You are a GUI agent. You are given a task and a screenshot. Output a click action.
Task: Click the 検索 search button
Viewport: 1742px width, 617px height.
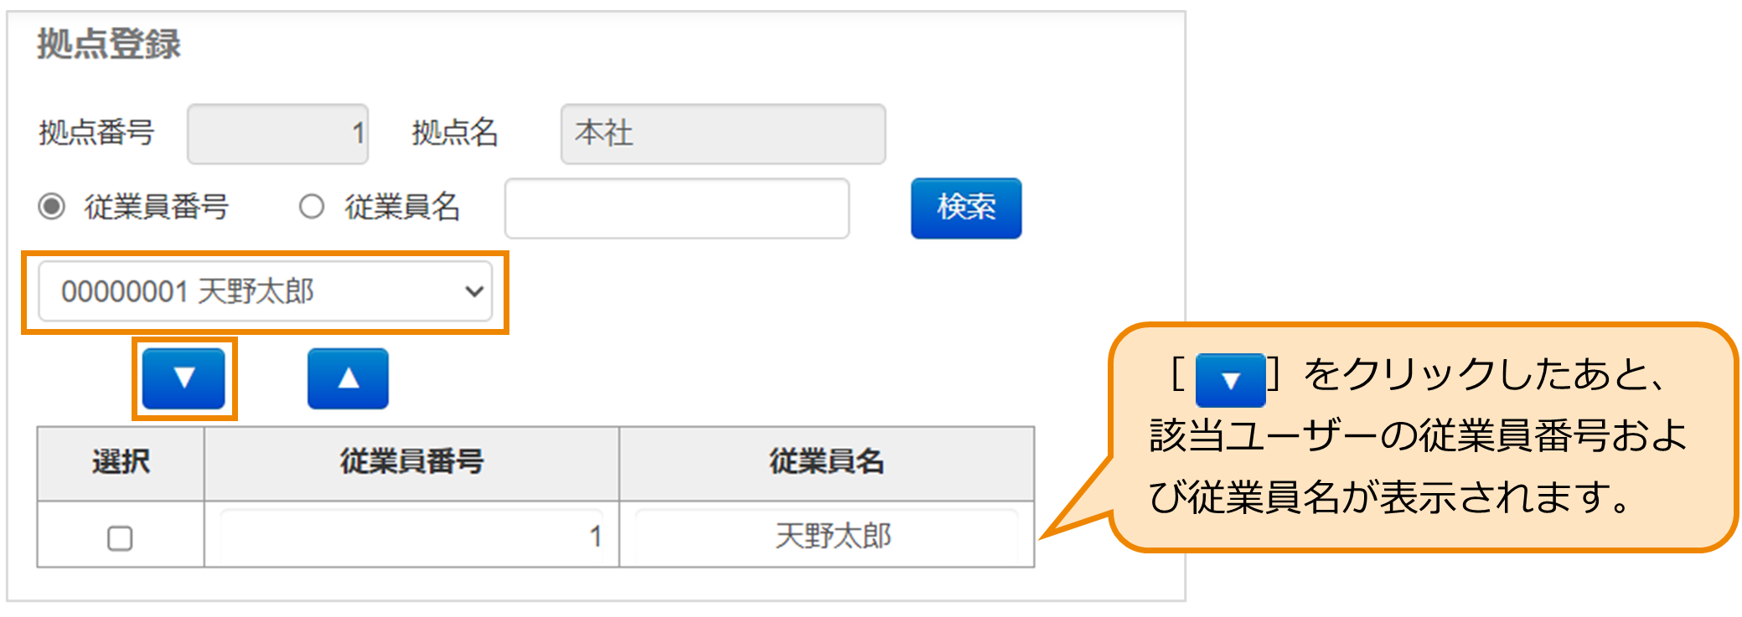965,208
